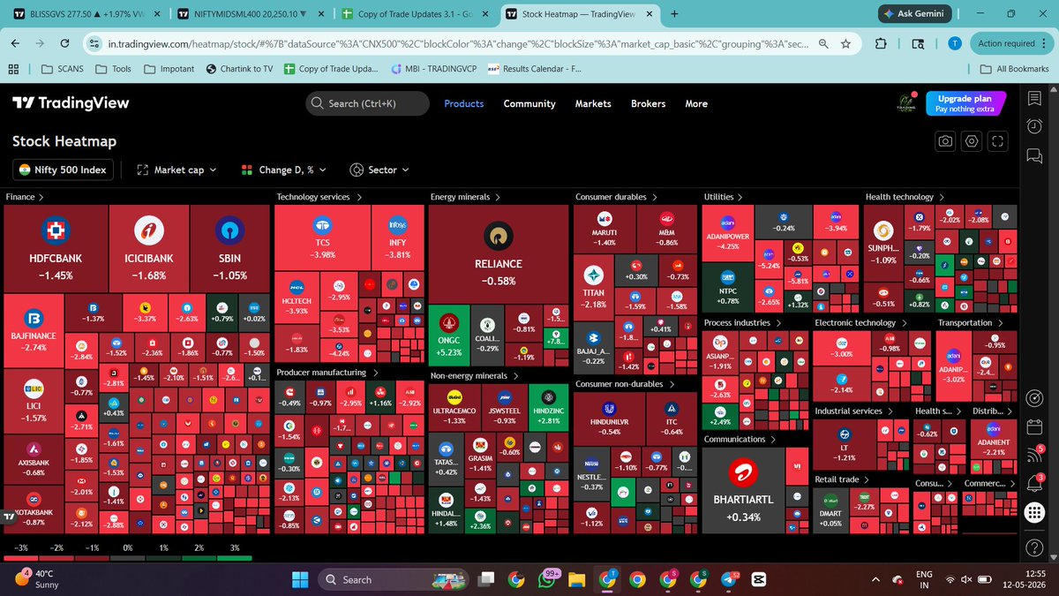Expand the Communications sector group
Viewport: 1059px width, 596px height.
[x=740, y=439]
